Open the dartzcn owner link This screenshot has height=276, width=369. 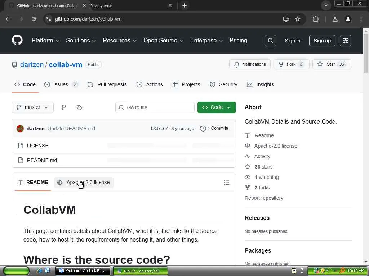pyautogui.click(x=32, y=65)
